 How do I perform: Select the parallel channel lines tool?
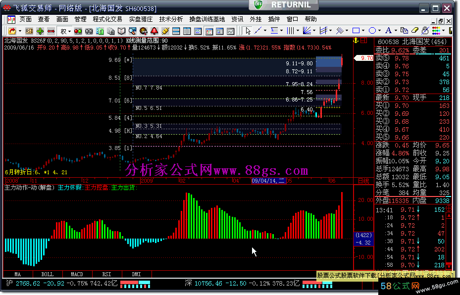tap(323, 31)
